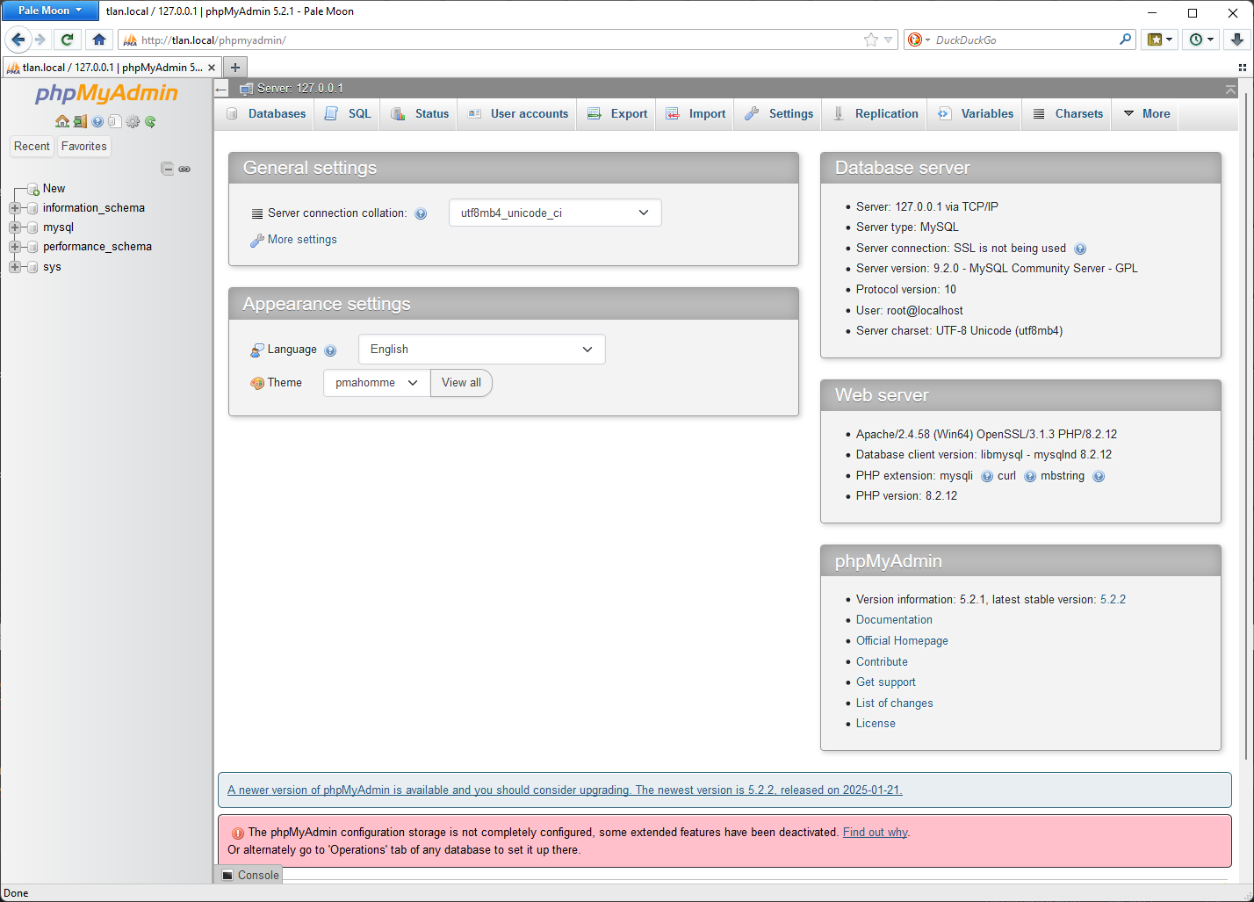Go to the Import tab
This screenshot has height=902, width=1254.
coord(695,114)
